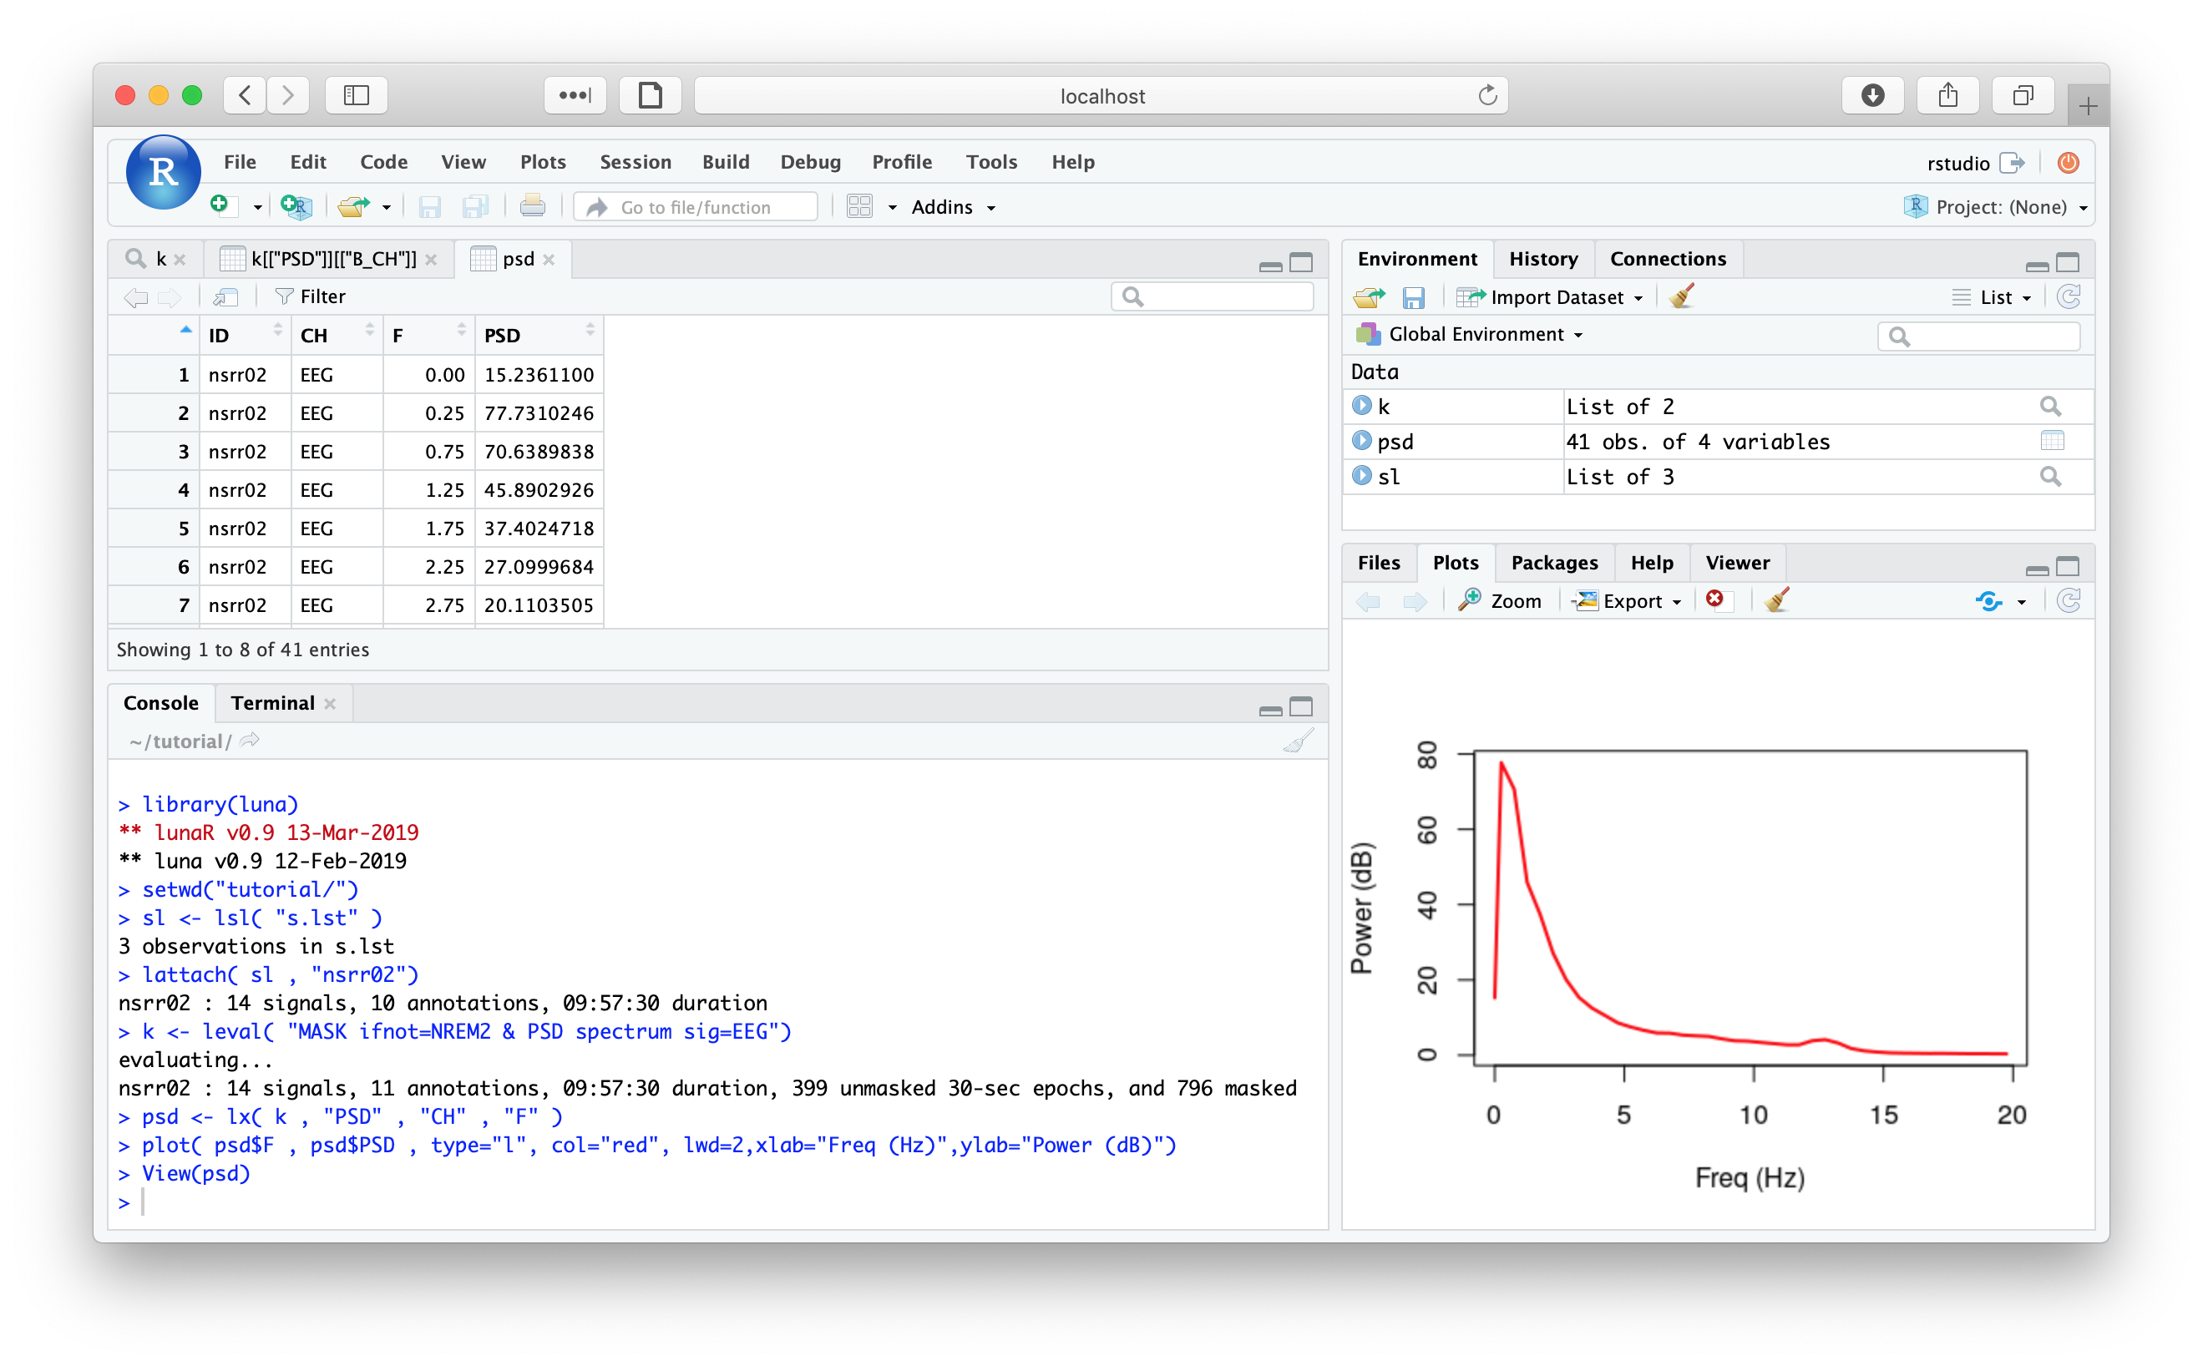Switch to the Packages tab
Image resolution: width=2203 pixels, height=1366 pixels.
1553,563
